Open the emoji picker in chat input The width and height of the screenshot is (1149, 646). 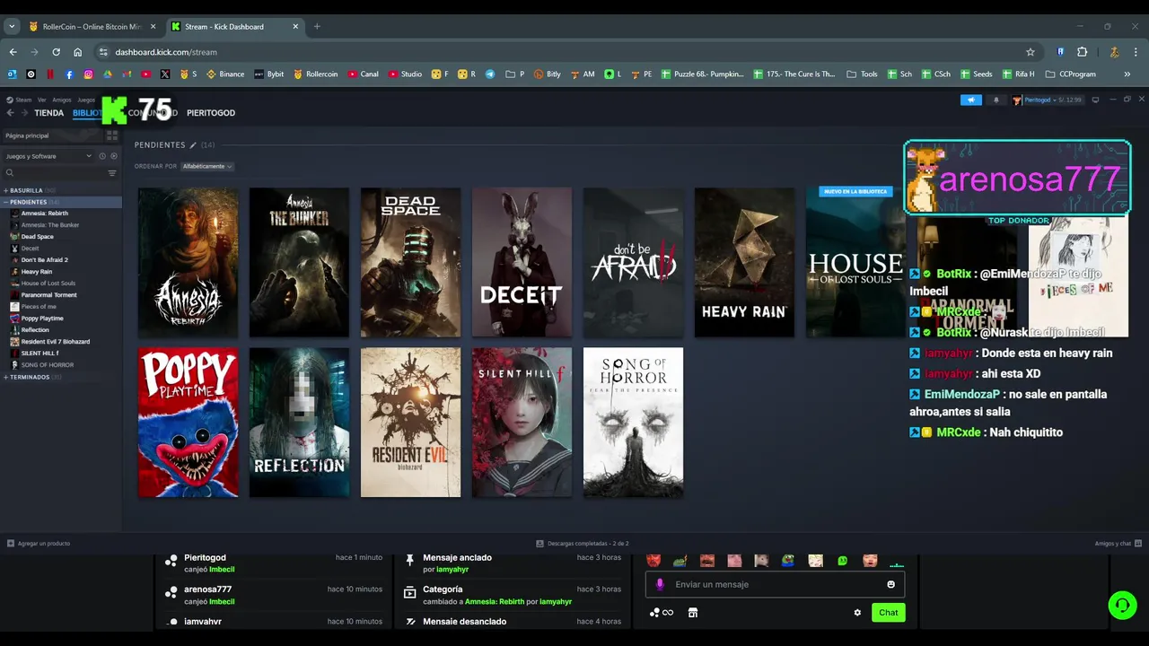[x=890, y=584]
